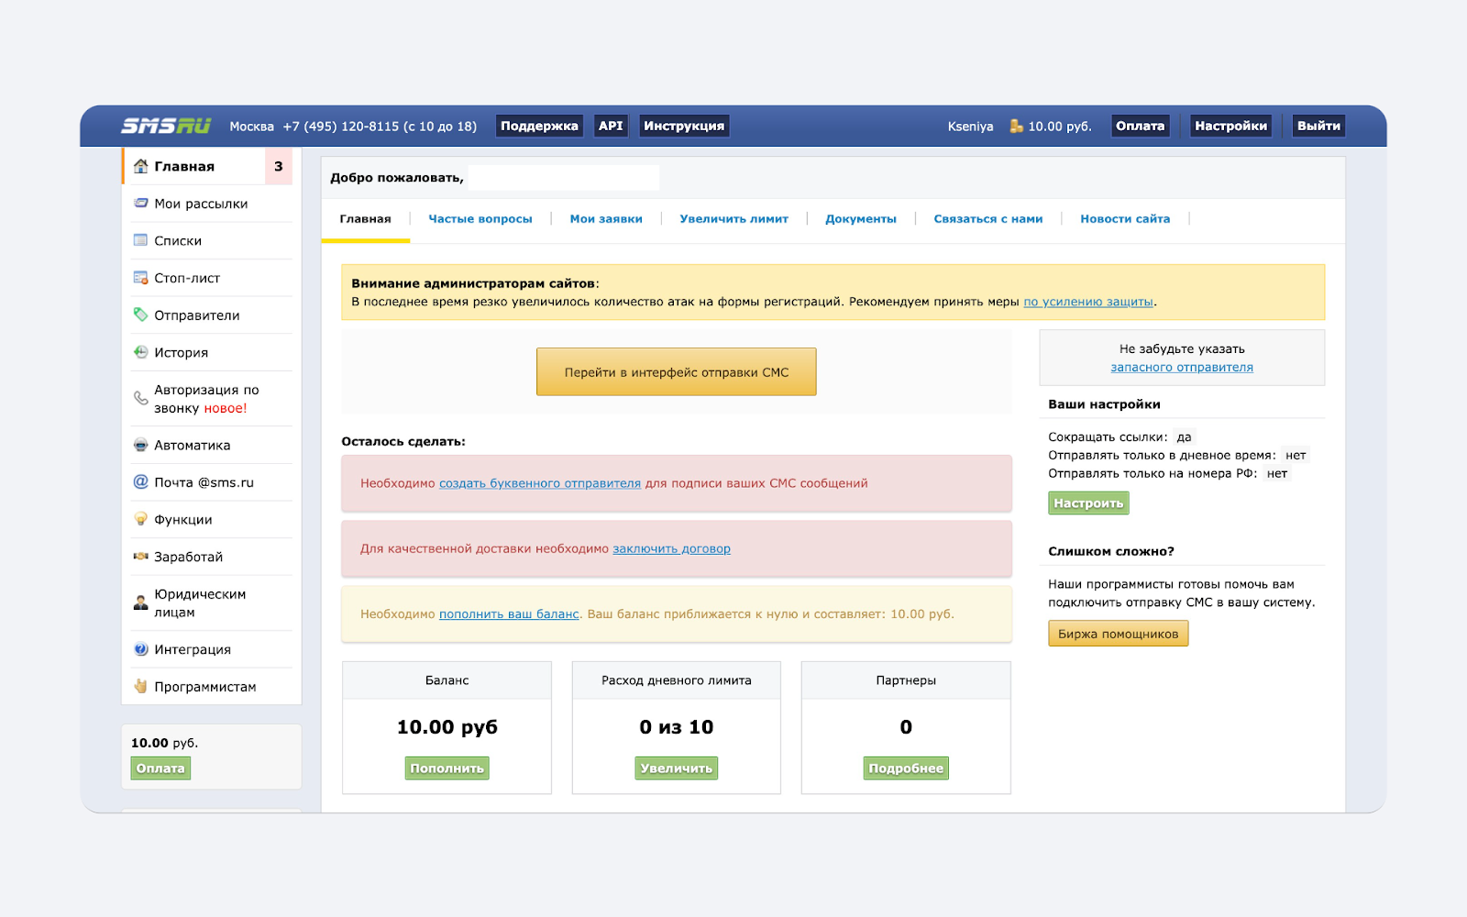Open the заключить договор link

click(671, 548)
